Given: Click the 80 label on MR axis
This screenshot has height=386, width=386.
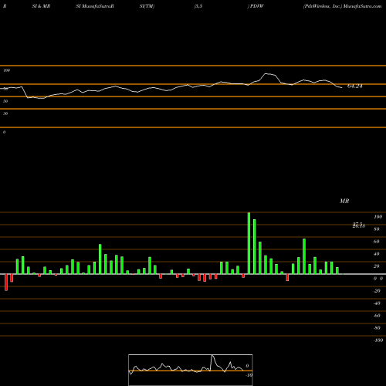Looking at the screenshot, I should pyautogui.click(x=377, y=229).
